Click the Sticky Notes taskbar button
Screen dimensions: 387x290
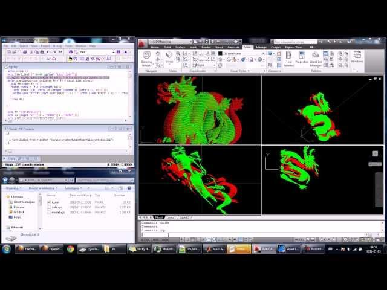pyautogui.click(x=139, y=249)
